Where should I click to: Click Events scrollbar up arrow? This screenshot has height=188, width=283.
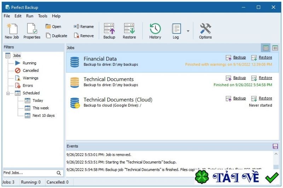[276, 154]
